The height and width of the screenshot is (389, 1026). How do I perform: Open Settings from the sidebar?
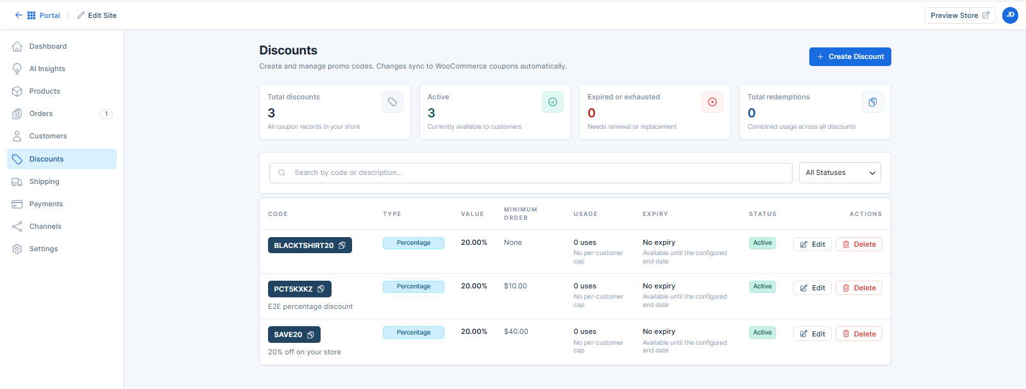pos(62,249)
